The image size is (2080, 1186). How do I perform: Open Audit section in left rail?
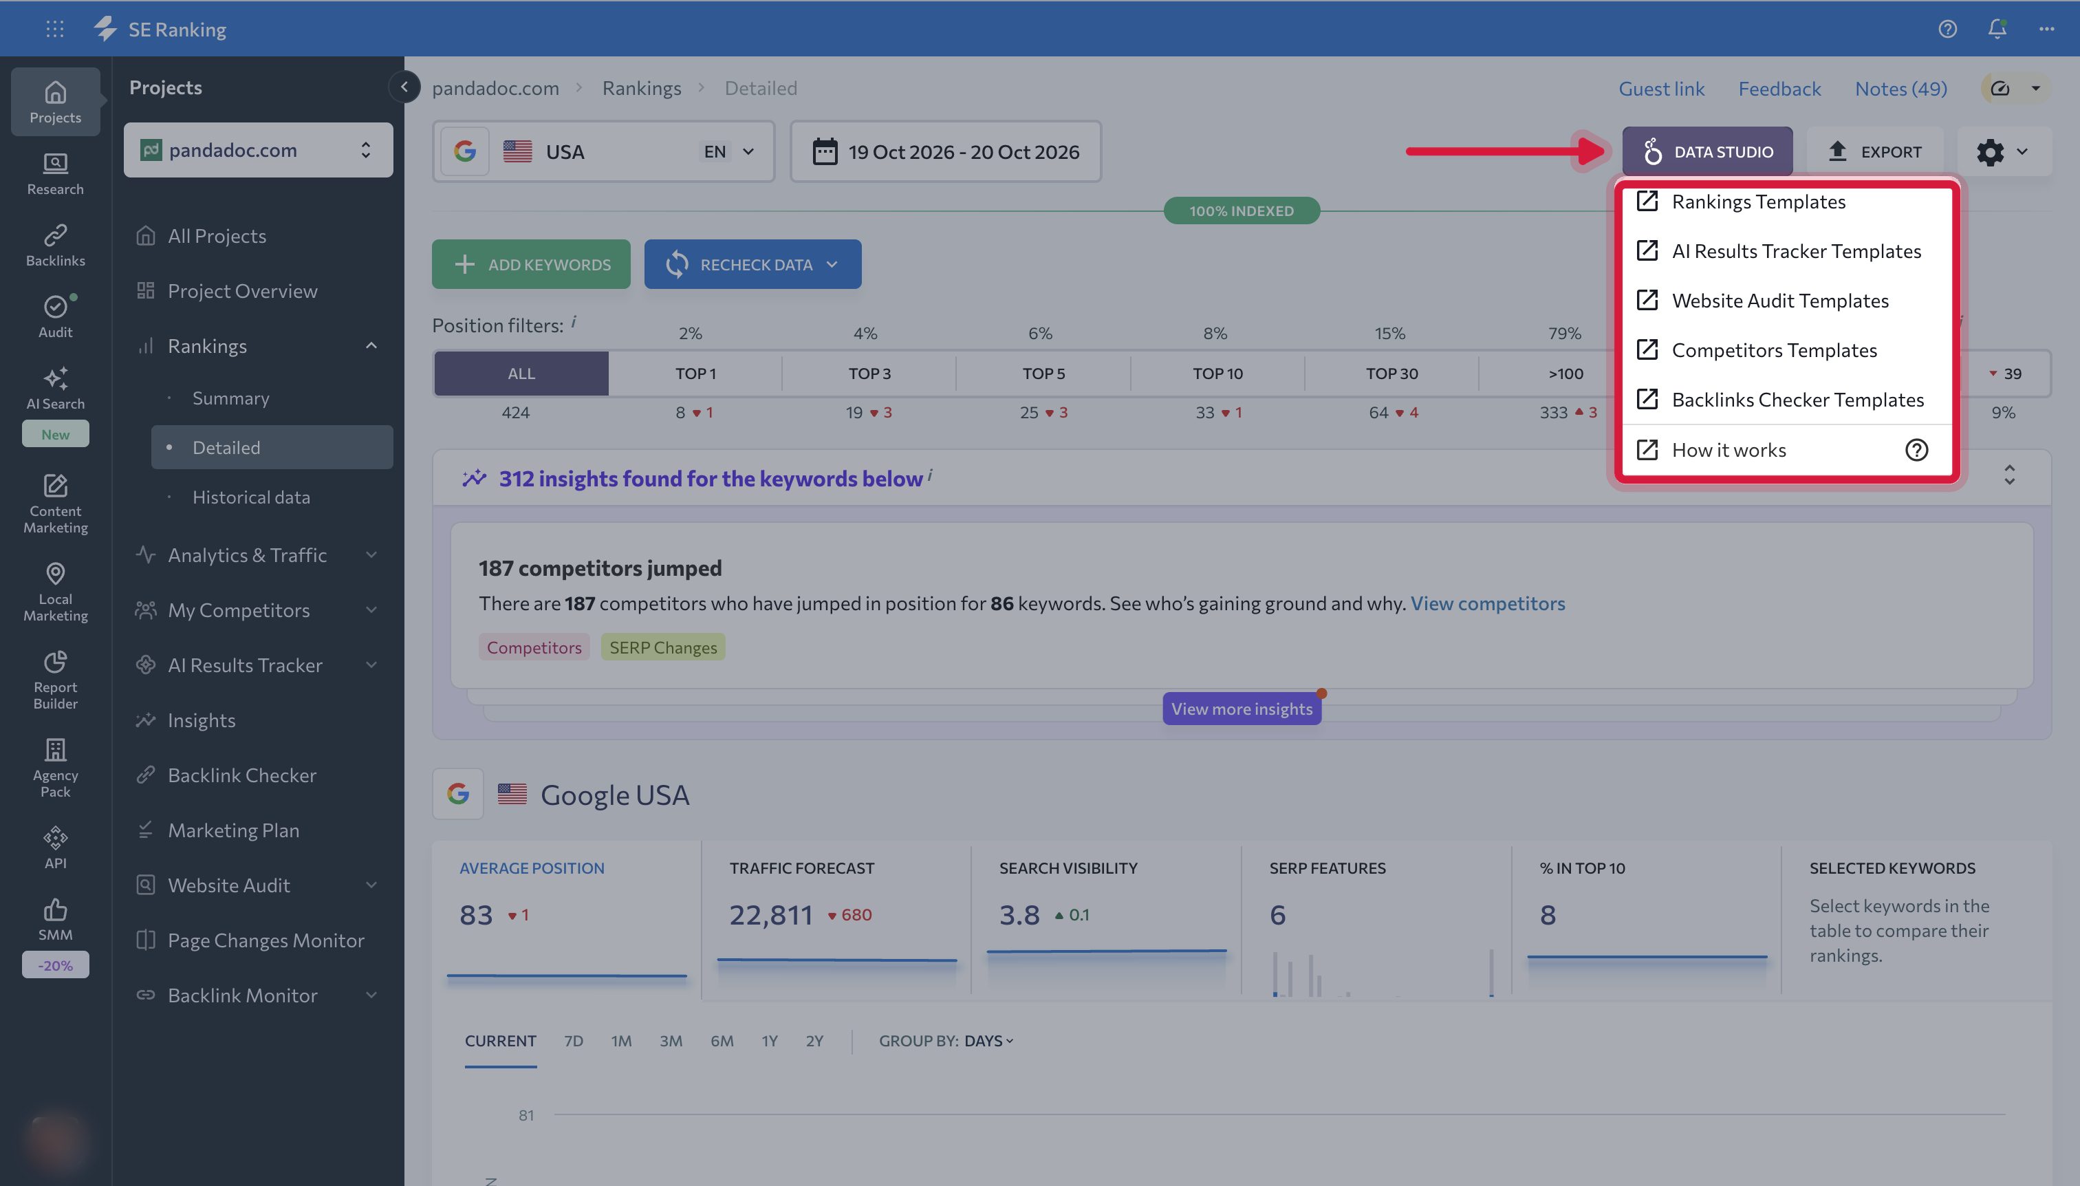pyautogui.click(x=56, y=317)
